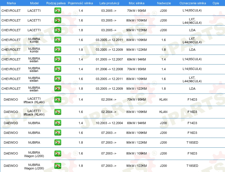
Task: Click 'NUBIRA kombi' model in 1.6 row
Action: pos(34,40)
